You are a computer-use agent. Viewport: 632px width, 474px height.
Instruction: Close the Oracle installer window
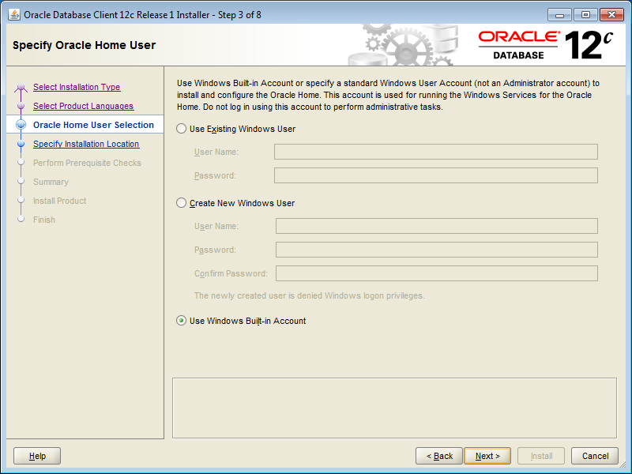[x=611, y=15]
